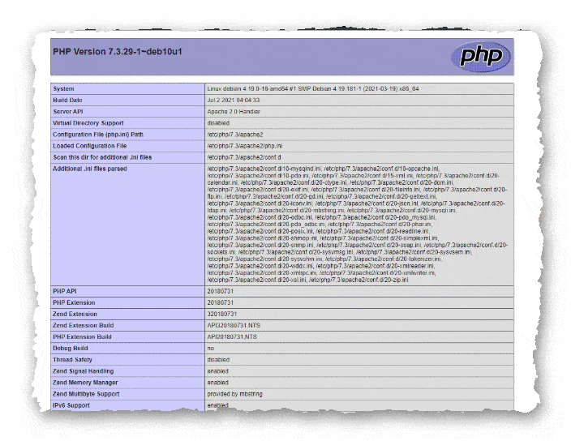571x441 pixels.
Task: Click Zend Memory Manager label
Action: click(85, 383)
